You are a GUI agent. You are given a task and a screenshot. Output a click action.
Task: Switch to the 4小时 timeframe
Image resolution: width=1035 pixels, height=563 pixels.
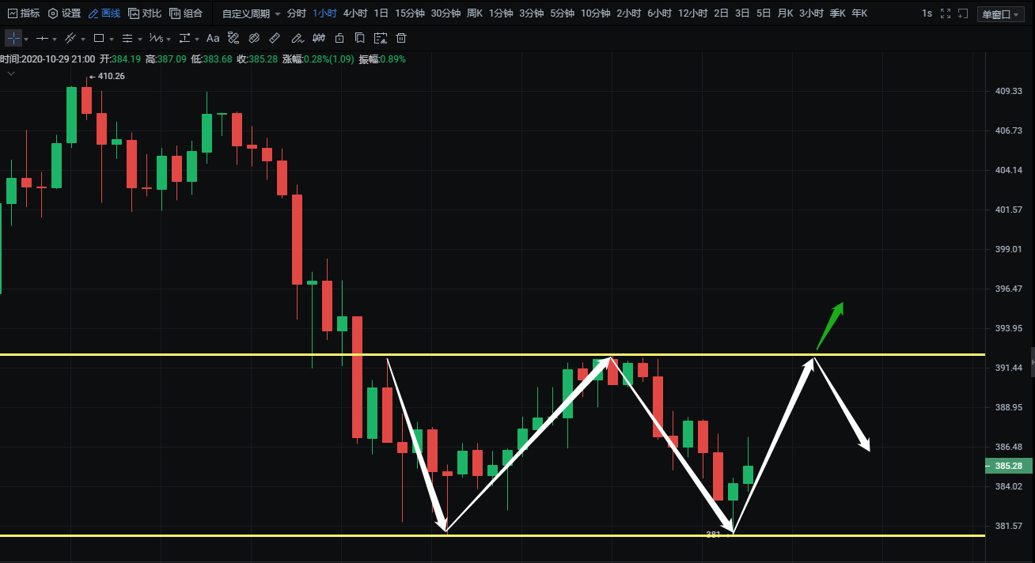coord(354,13)
